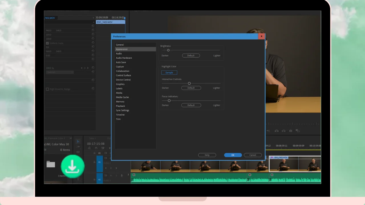Mute the Audio 1 track
The height and width of the screenshot is (205, 365).
click(x=111, y=175)
